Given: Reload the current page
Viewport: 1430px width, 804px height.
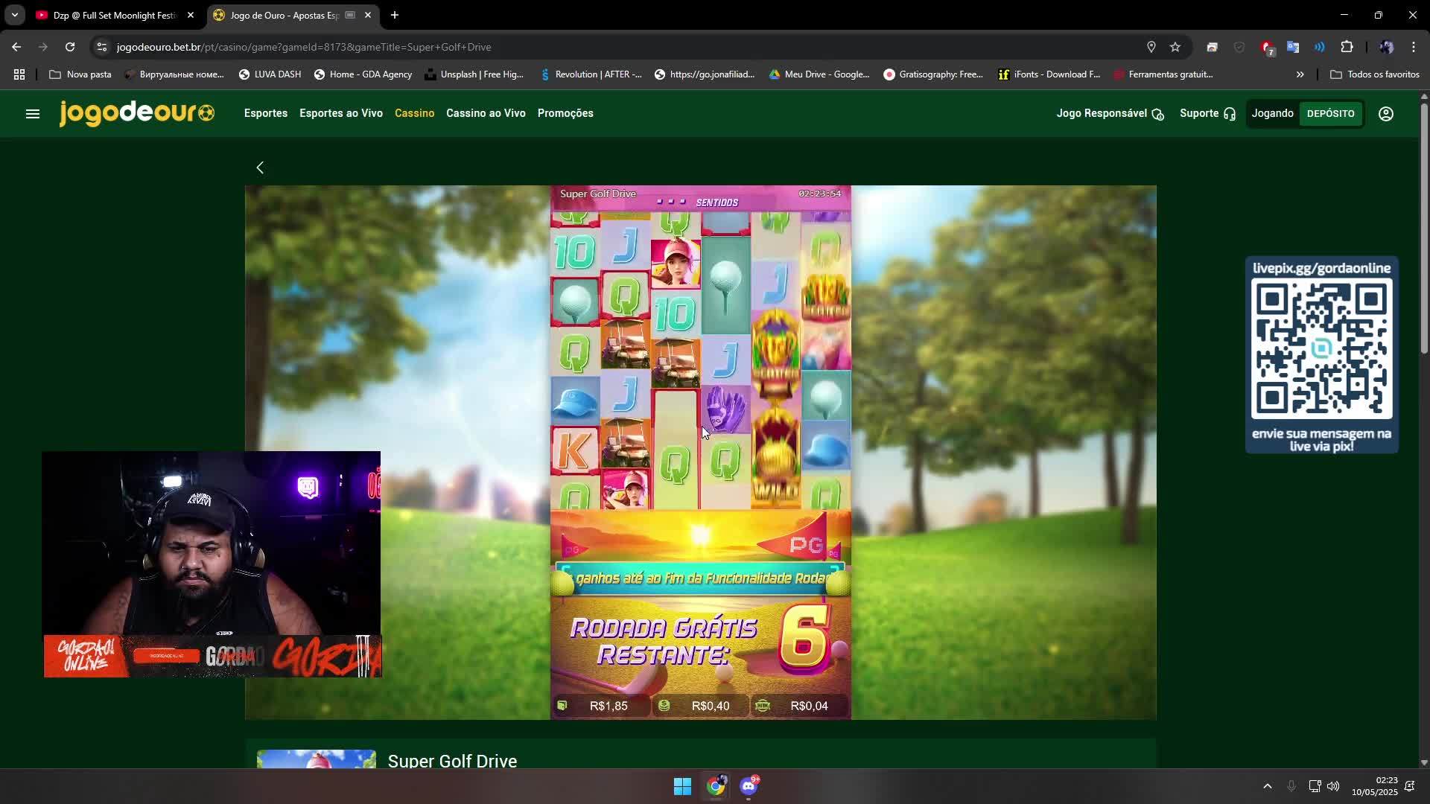Looking at the screenshot, I should point(70,47).
